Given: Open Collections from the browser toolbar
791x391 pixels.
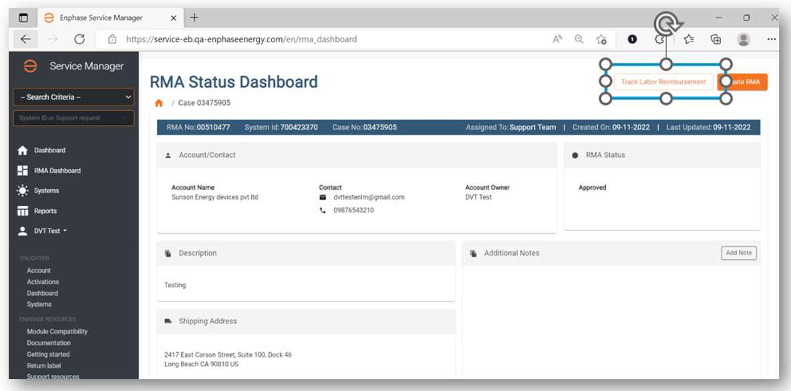Looking at the screenshot, I should tap(716, 39).
